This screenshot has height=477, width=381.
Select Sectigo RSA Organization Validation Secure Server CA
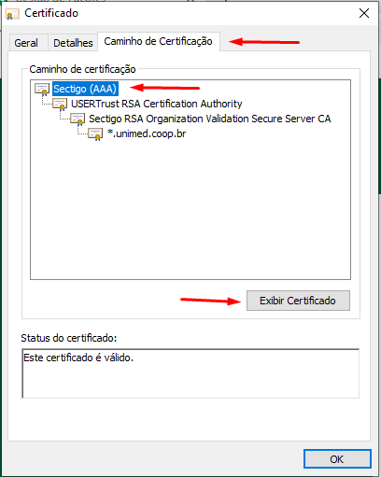[x=210, y=119]
